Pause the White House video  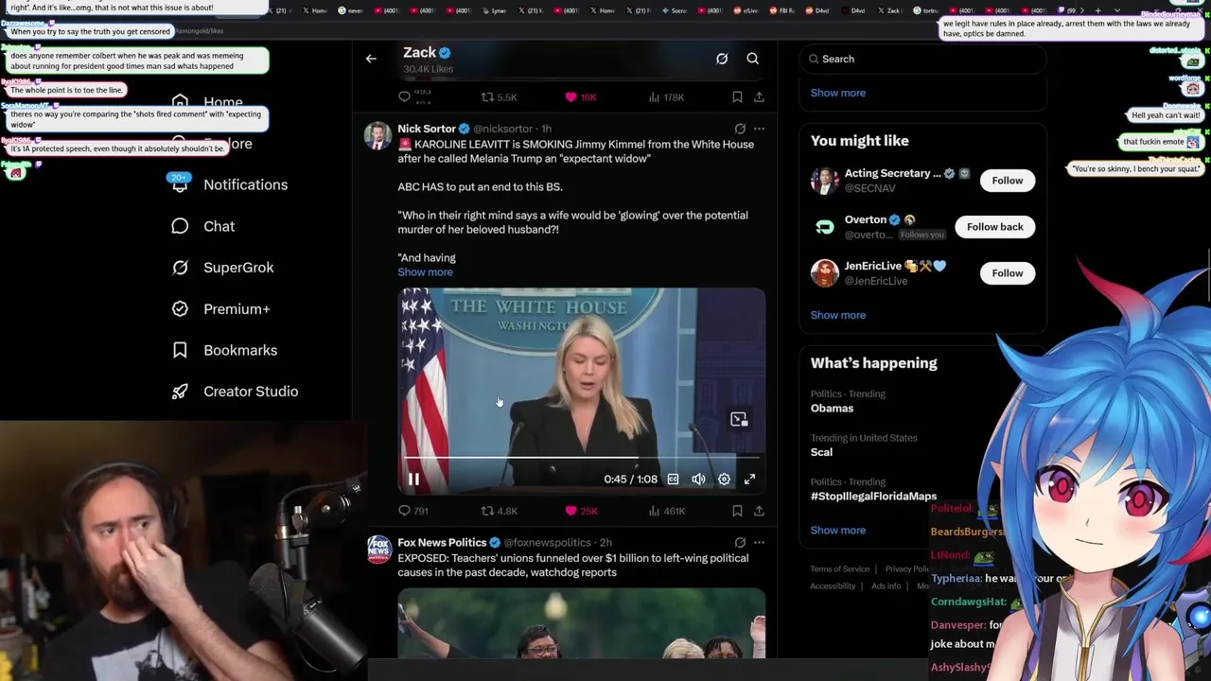(x=413, y=480)
